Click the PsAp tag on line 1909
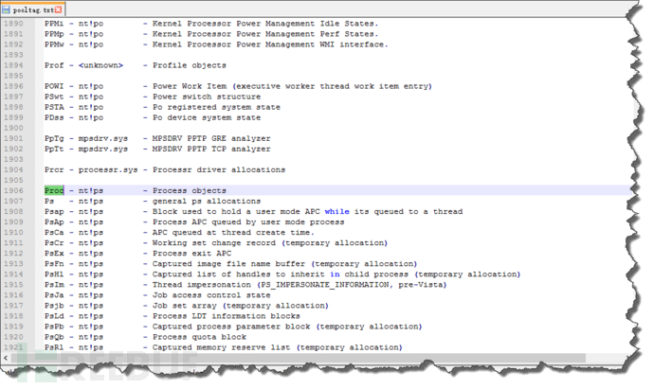Image resolution: width=654 pixels, height=389 pixels. coord(54,222)
